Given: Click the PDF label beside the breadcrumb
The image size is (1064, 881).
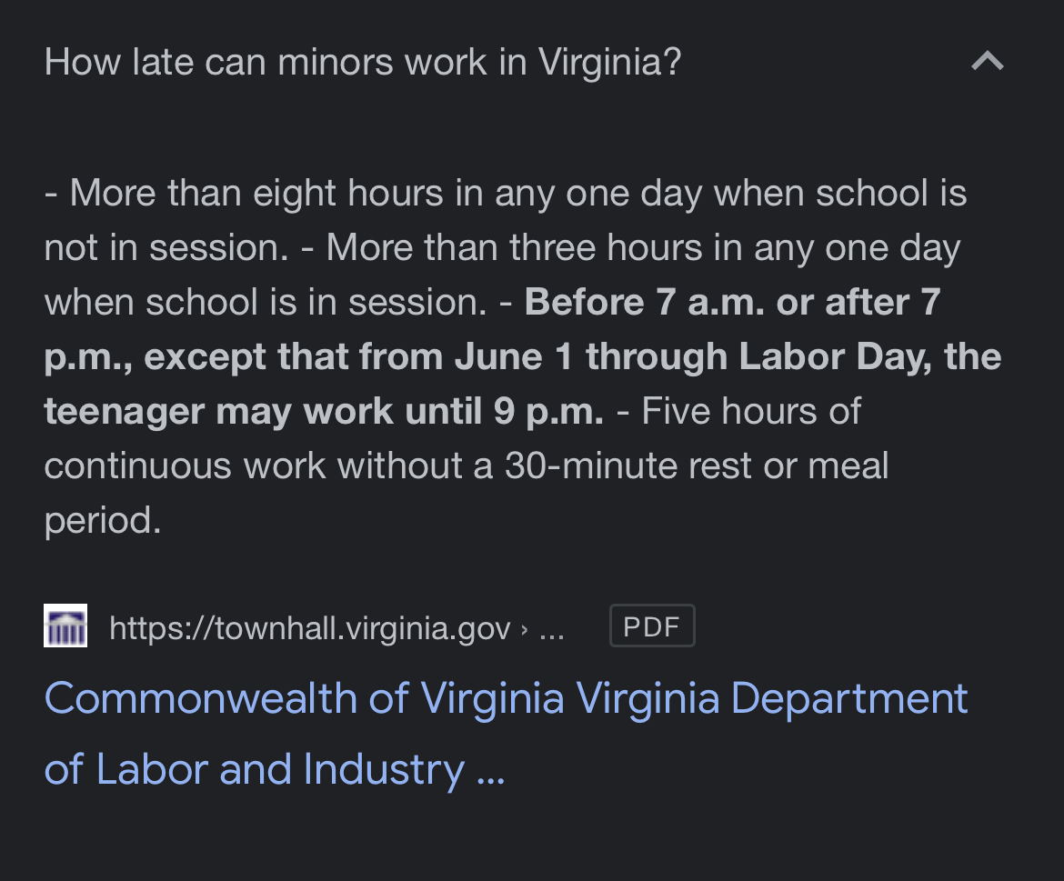Looking at the screenshot, I should (x=651, y=625).
